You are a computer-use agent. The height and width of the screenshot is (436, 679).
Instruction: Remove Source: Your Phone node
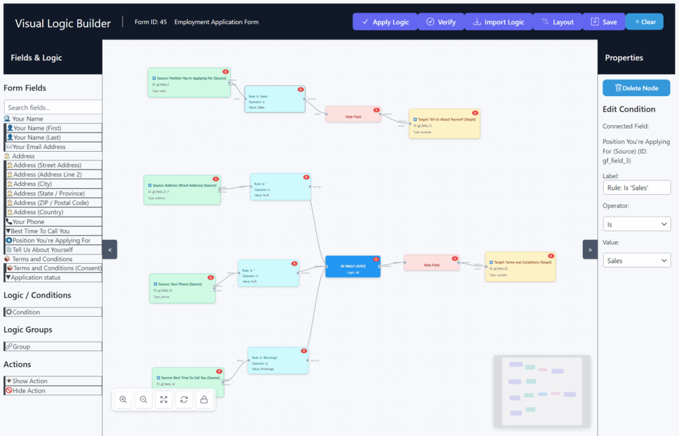210,278
